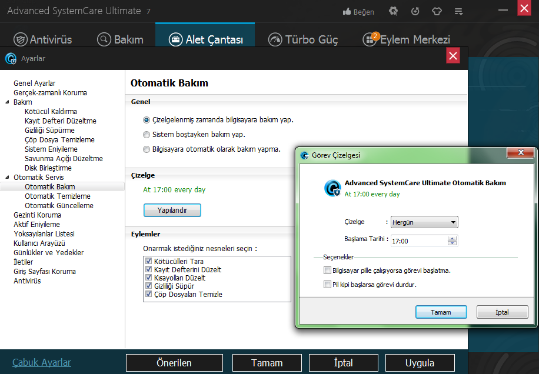
Task: Collapse the Otomatik Servis tree node arrow
Action: 7,178
